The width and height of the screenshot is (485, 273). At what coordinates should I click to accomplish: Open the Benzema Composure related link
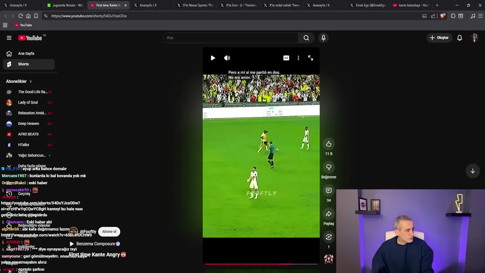click(x=95, y=244)
